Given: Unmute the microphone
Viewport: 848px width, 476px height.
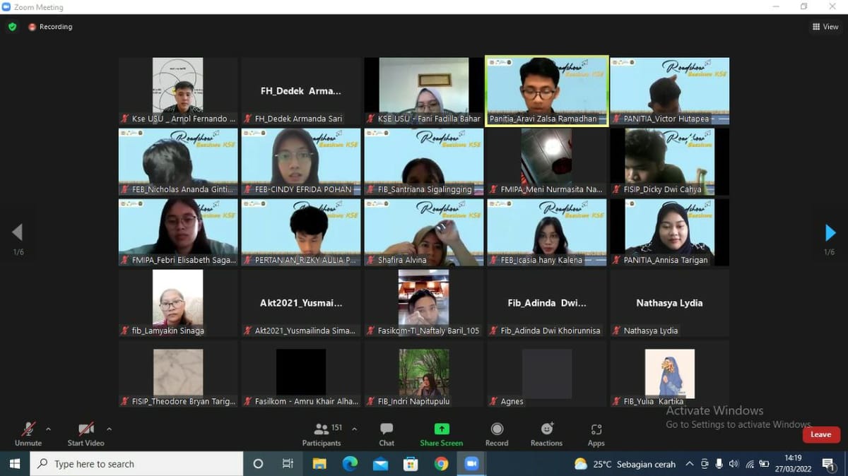Looking at the screenshot, I should click(x=28, y=429).
